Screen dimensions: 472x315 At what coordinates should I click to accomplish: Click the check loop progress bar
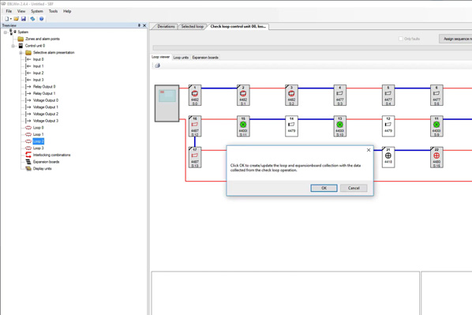(x=312, y=48)
